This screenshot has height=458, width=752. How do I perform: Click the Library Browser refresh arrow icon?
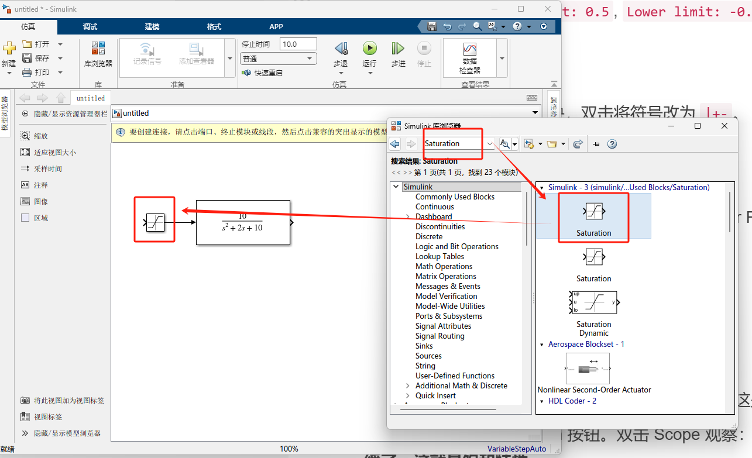578,143
